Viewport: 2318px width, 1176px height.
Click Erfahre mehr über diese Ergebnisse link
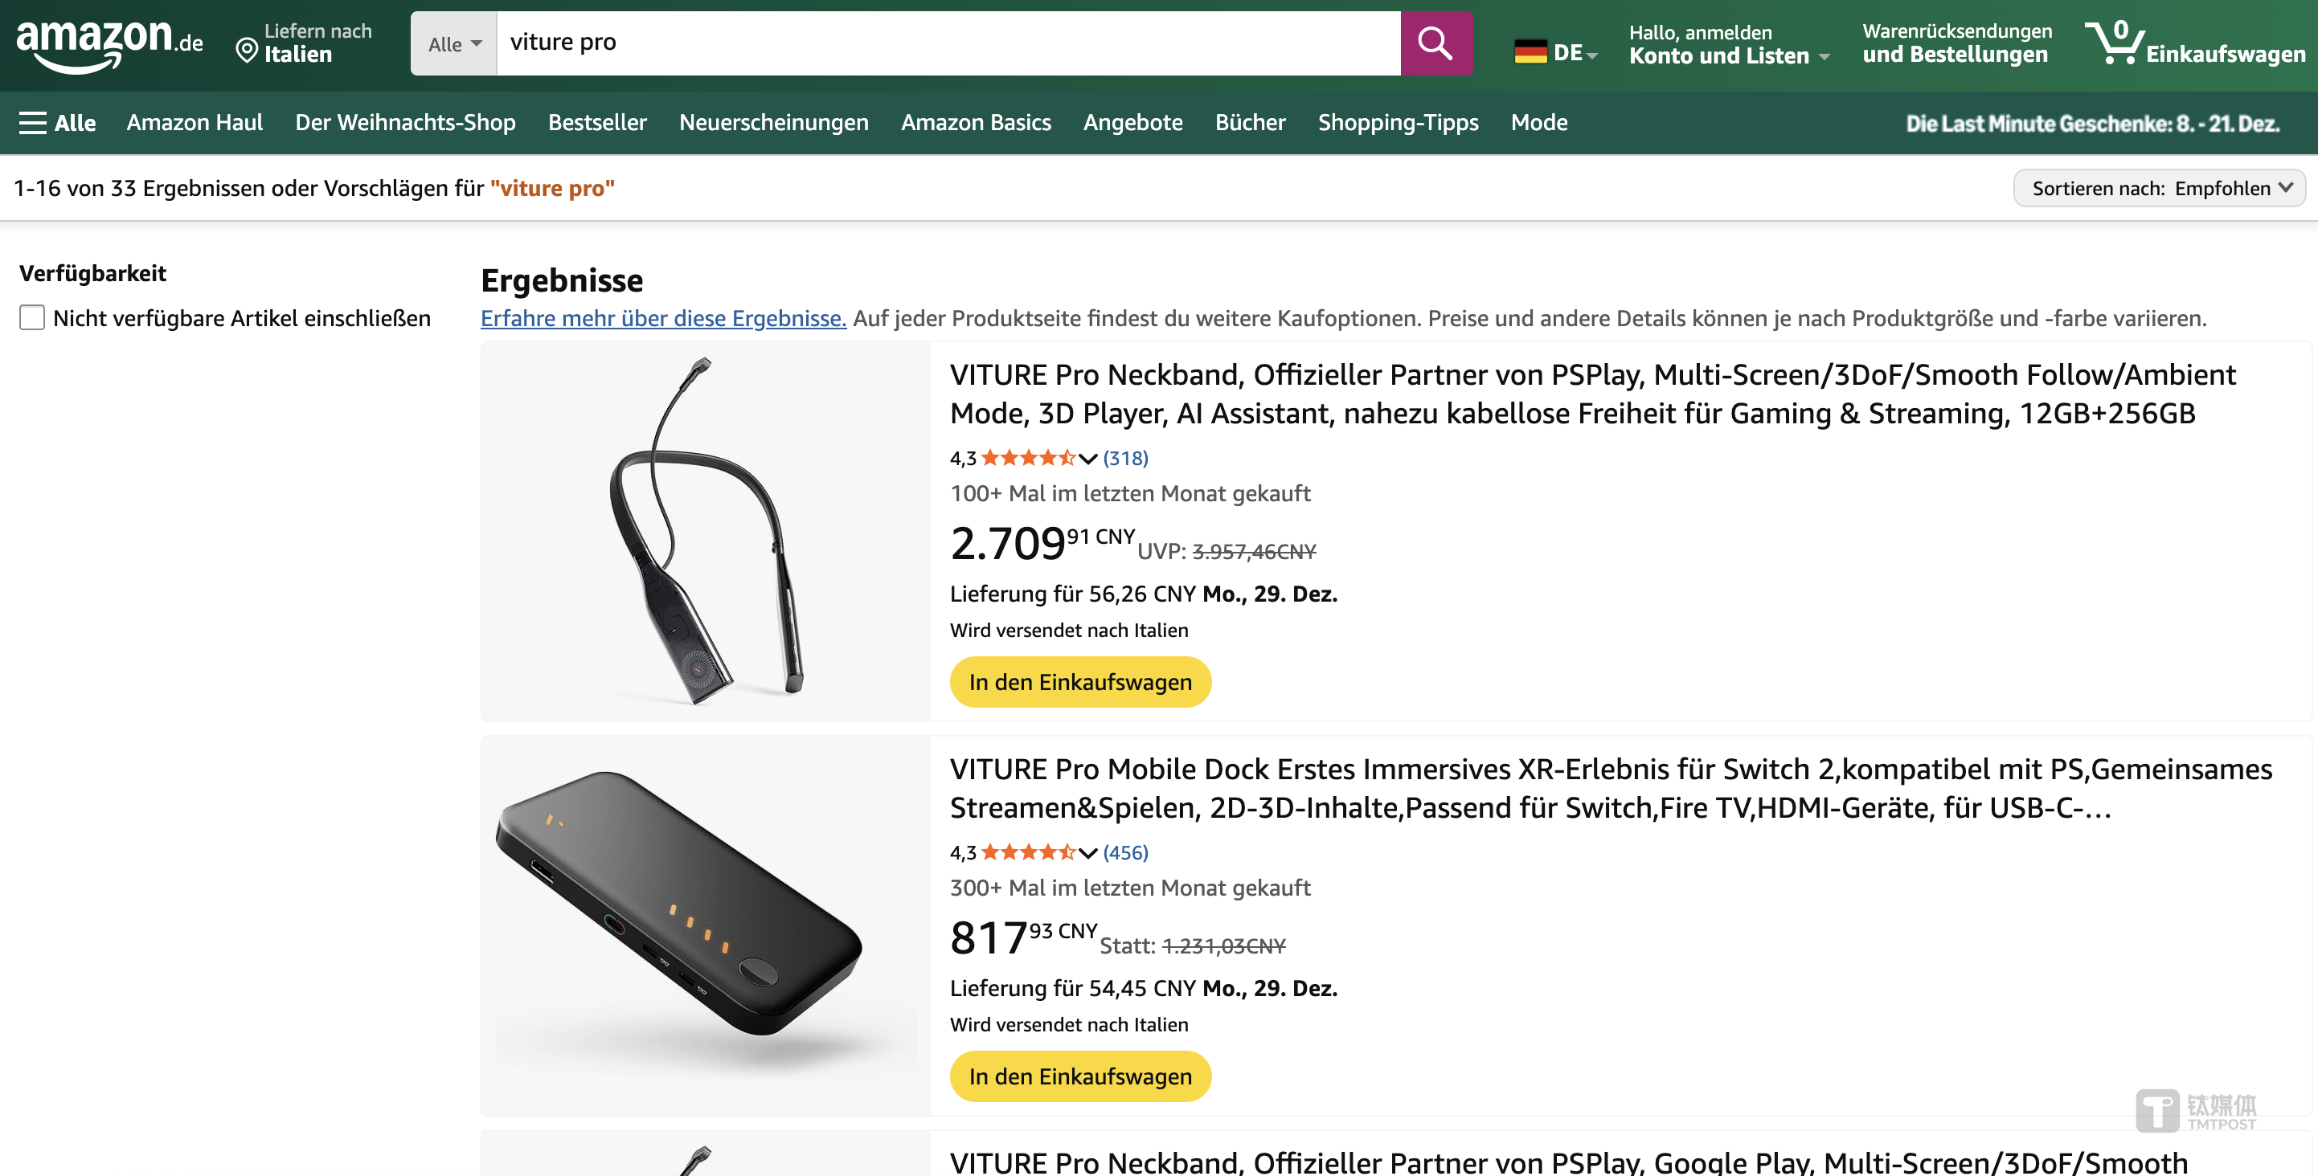(663, 318)
